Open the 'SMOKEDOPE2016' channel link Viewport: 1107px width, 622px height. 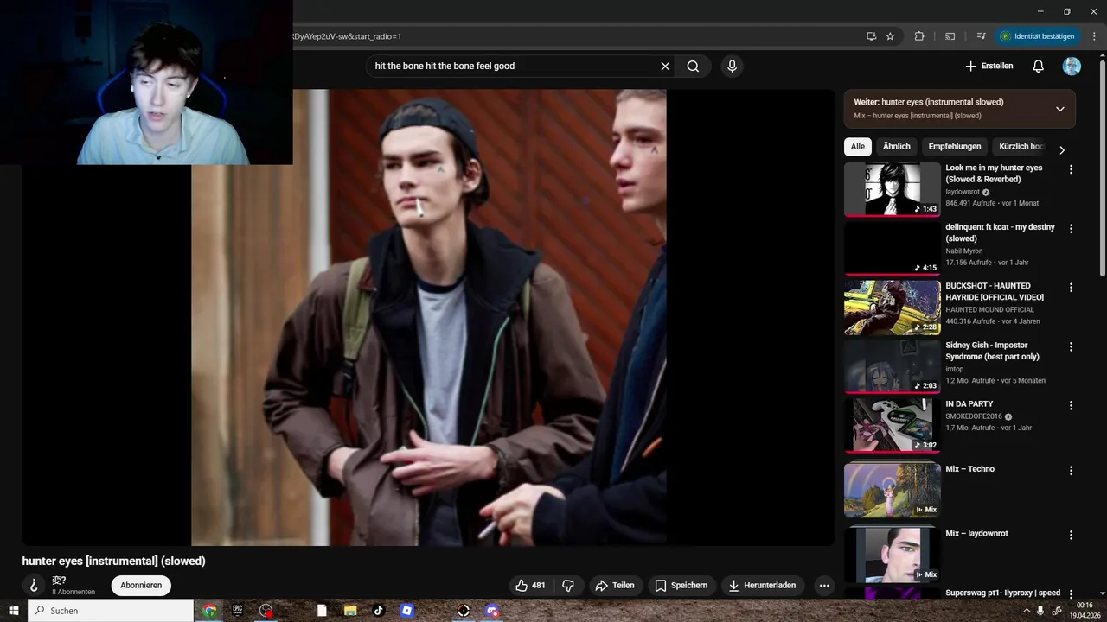coord(974,416)
